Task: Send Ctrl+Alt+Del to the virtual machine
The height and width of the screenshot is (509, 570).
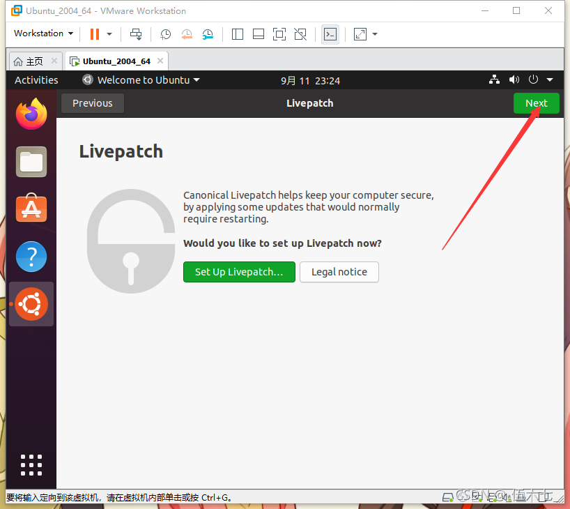Action: (x=136, y=34)
